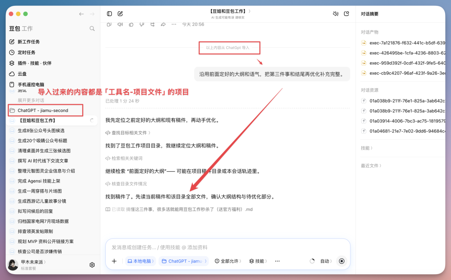The height and width of the screenshot is (280, 451).
Task: Open the 全部允许 permission dropdown
Action: (228, 261)
